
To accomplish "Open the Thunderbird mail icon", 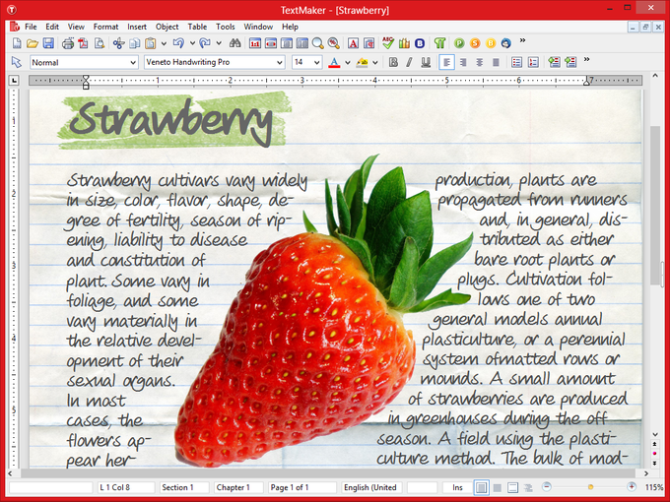I will tap(506, 43).
